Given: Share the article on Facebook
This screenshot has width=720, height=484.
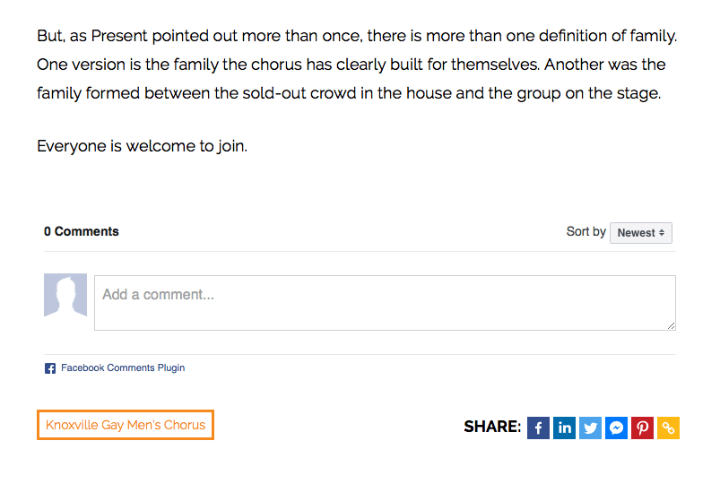Looking at the screenshot, I should tap(538, 428).
